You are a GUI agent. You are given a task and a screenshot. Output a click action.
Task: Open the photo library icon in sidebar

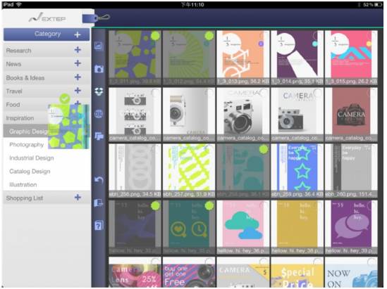[x=99, y=46]
